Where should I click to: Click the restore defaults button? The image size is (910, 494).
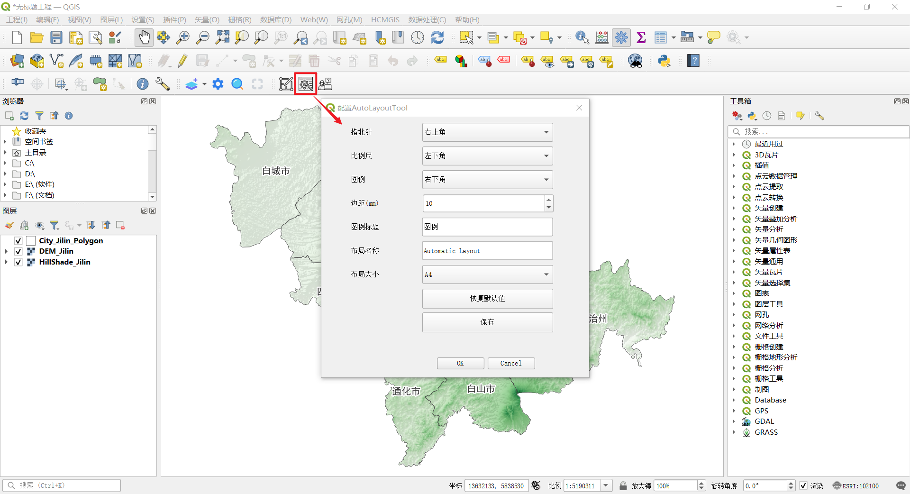coord(487,298)
